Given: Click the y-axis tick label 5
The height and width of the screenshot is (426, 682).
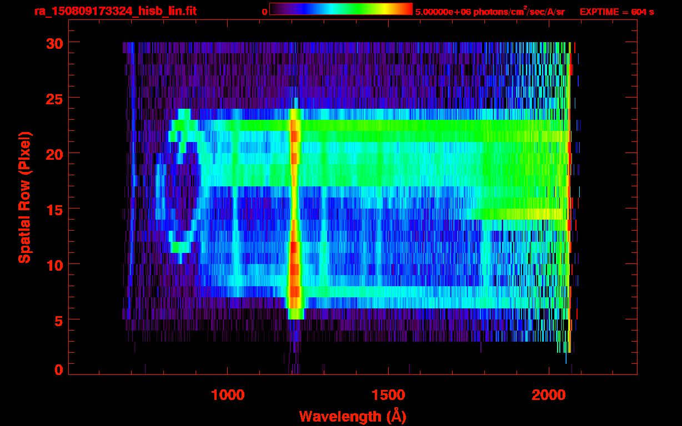Looking at the screenshot, I should (59, 320).
